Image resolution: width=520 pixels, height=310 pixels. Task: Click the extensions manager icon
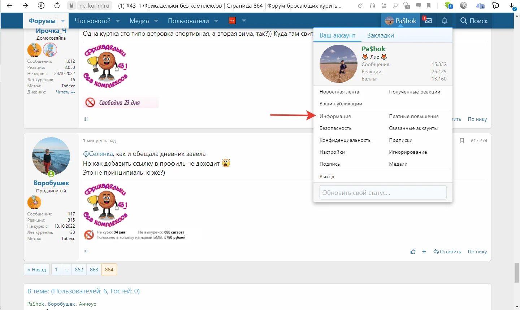496,6
